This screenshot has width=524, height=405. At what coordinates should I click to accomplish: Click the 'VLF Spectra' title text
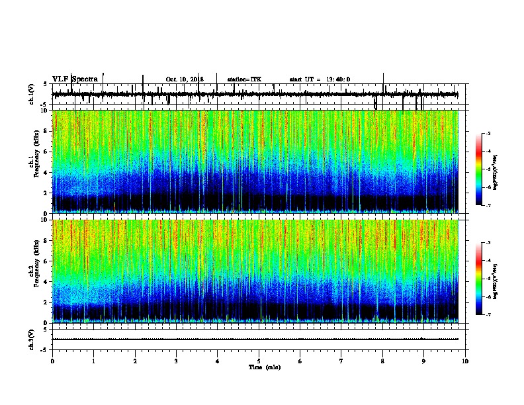pyautogui.click(x=75, y=79)
